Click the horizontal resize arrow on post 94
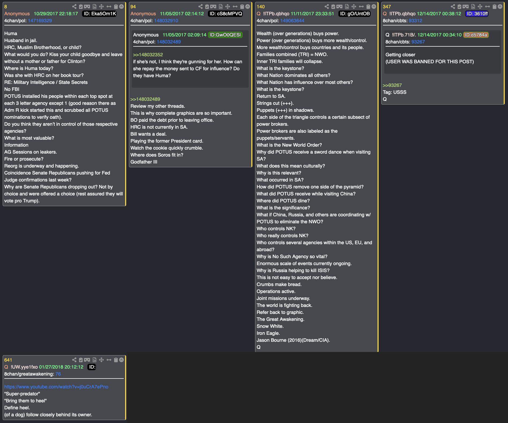Viewport: 508px width, 423px height. 235,6
